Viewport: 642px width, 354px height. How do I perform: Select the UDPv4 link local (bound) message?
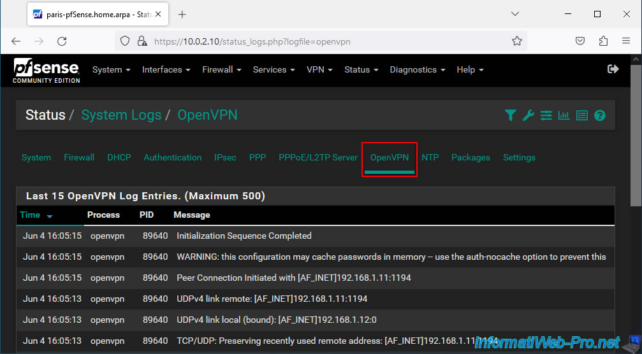[x=276, y=320]
